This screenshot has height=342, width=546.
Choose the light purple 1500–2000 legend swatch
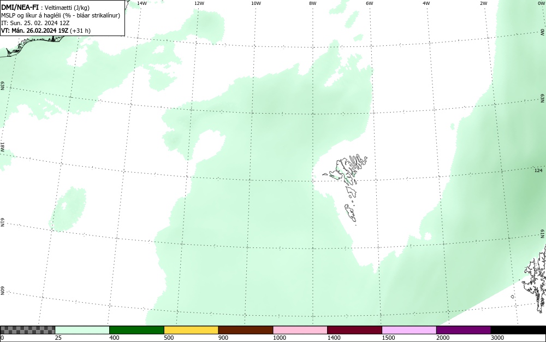(409, 330)
